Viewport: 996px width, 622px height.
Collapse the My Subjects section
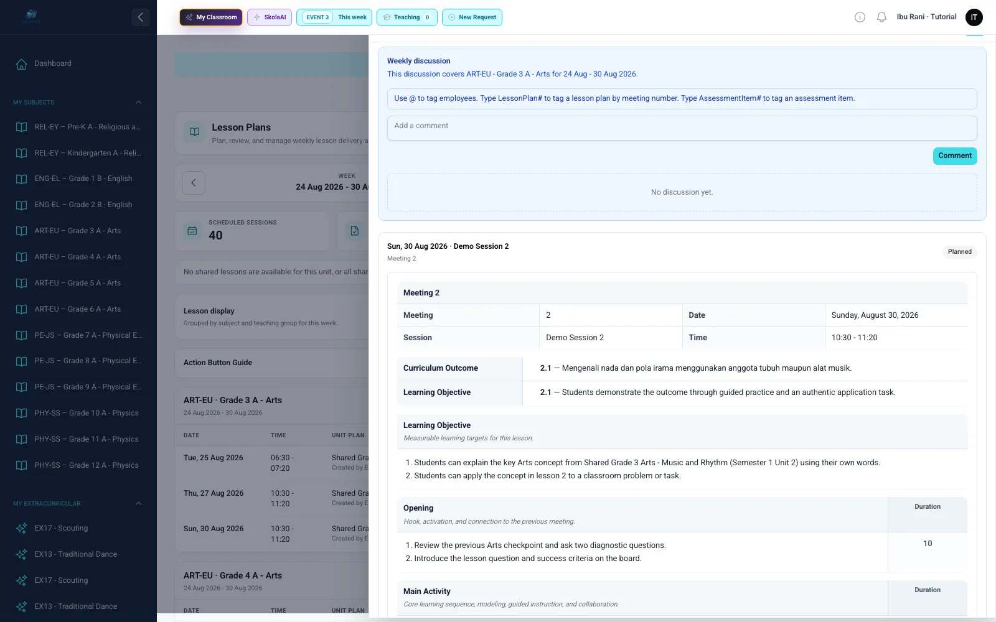pos(139,103)
